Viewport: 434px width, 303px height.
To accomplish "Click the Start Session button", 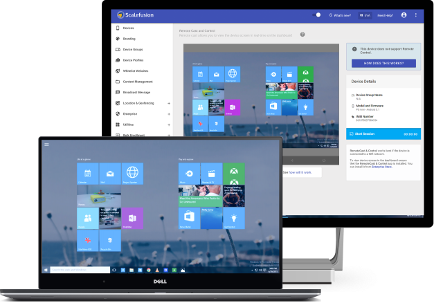I will point(383,134).
